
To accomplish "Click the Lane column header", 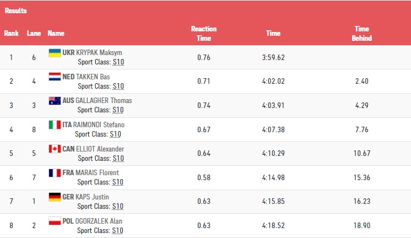I will [x=34, y=34].
